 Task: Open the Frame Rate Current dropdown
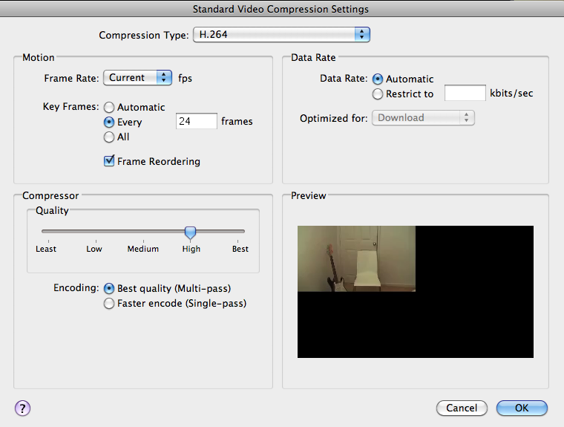(137, 78)
